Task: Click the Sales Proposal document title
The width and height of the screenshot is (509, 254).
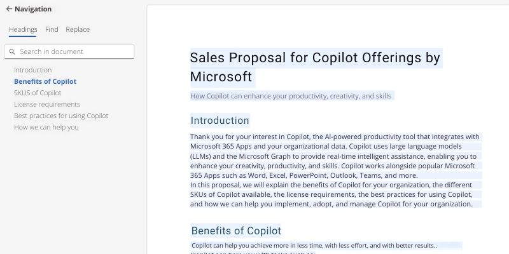Action: [x=315, y=67]
